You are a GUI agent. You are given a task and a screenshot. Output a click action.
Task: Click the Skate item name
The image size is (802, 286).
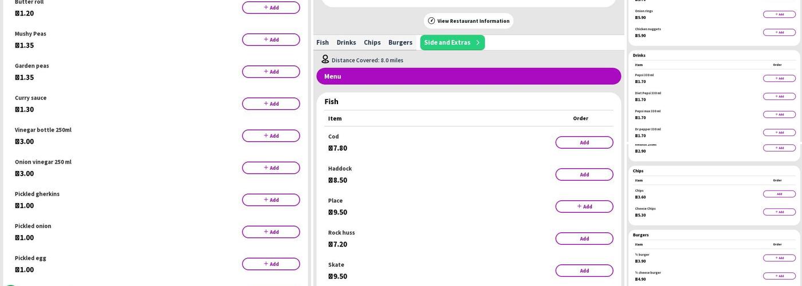(336, 265)
